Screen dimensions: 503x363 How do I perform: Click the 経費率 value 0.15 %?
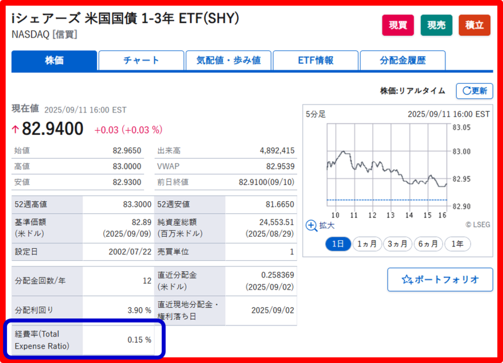(x=139, y=340)
